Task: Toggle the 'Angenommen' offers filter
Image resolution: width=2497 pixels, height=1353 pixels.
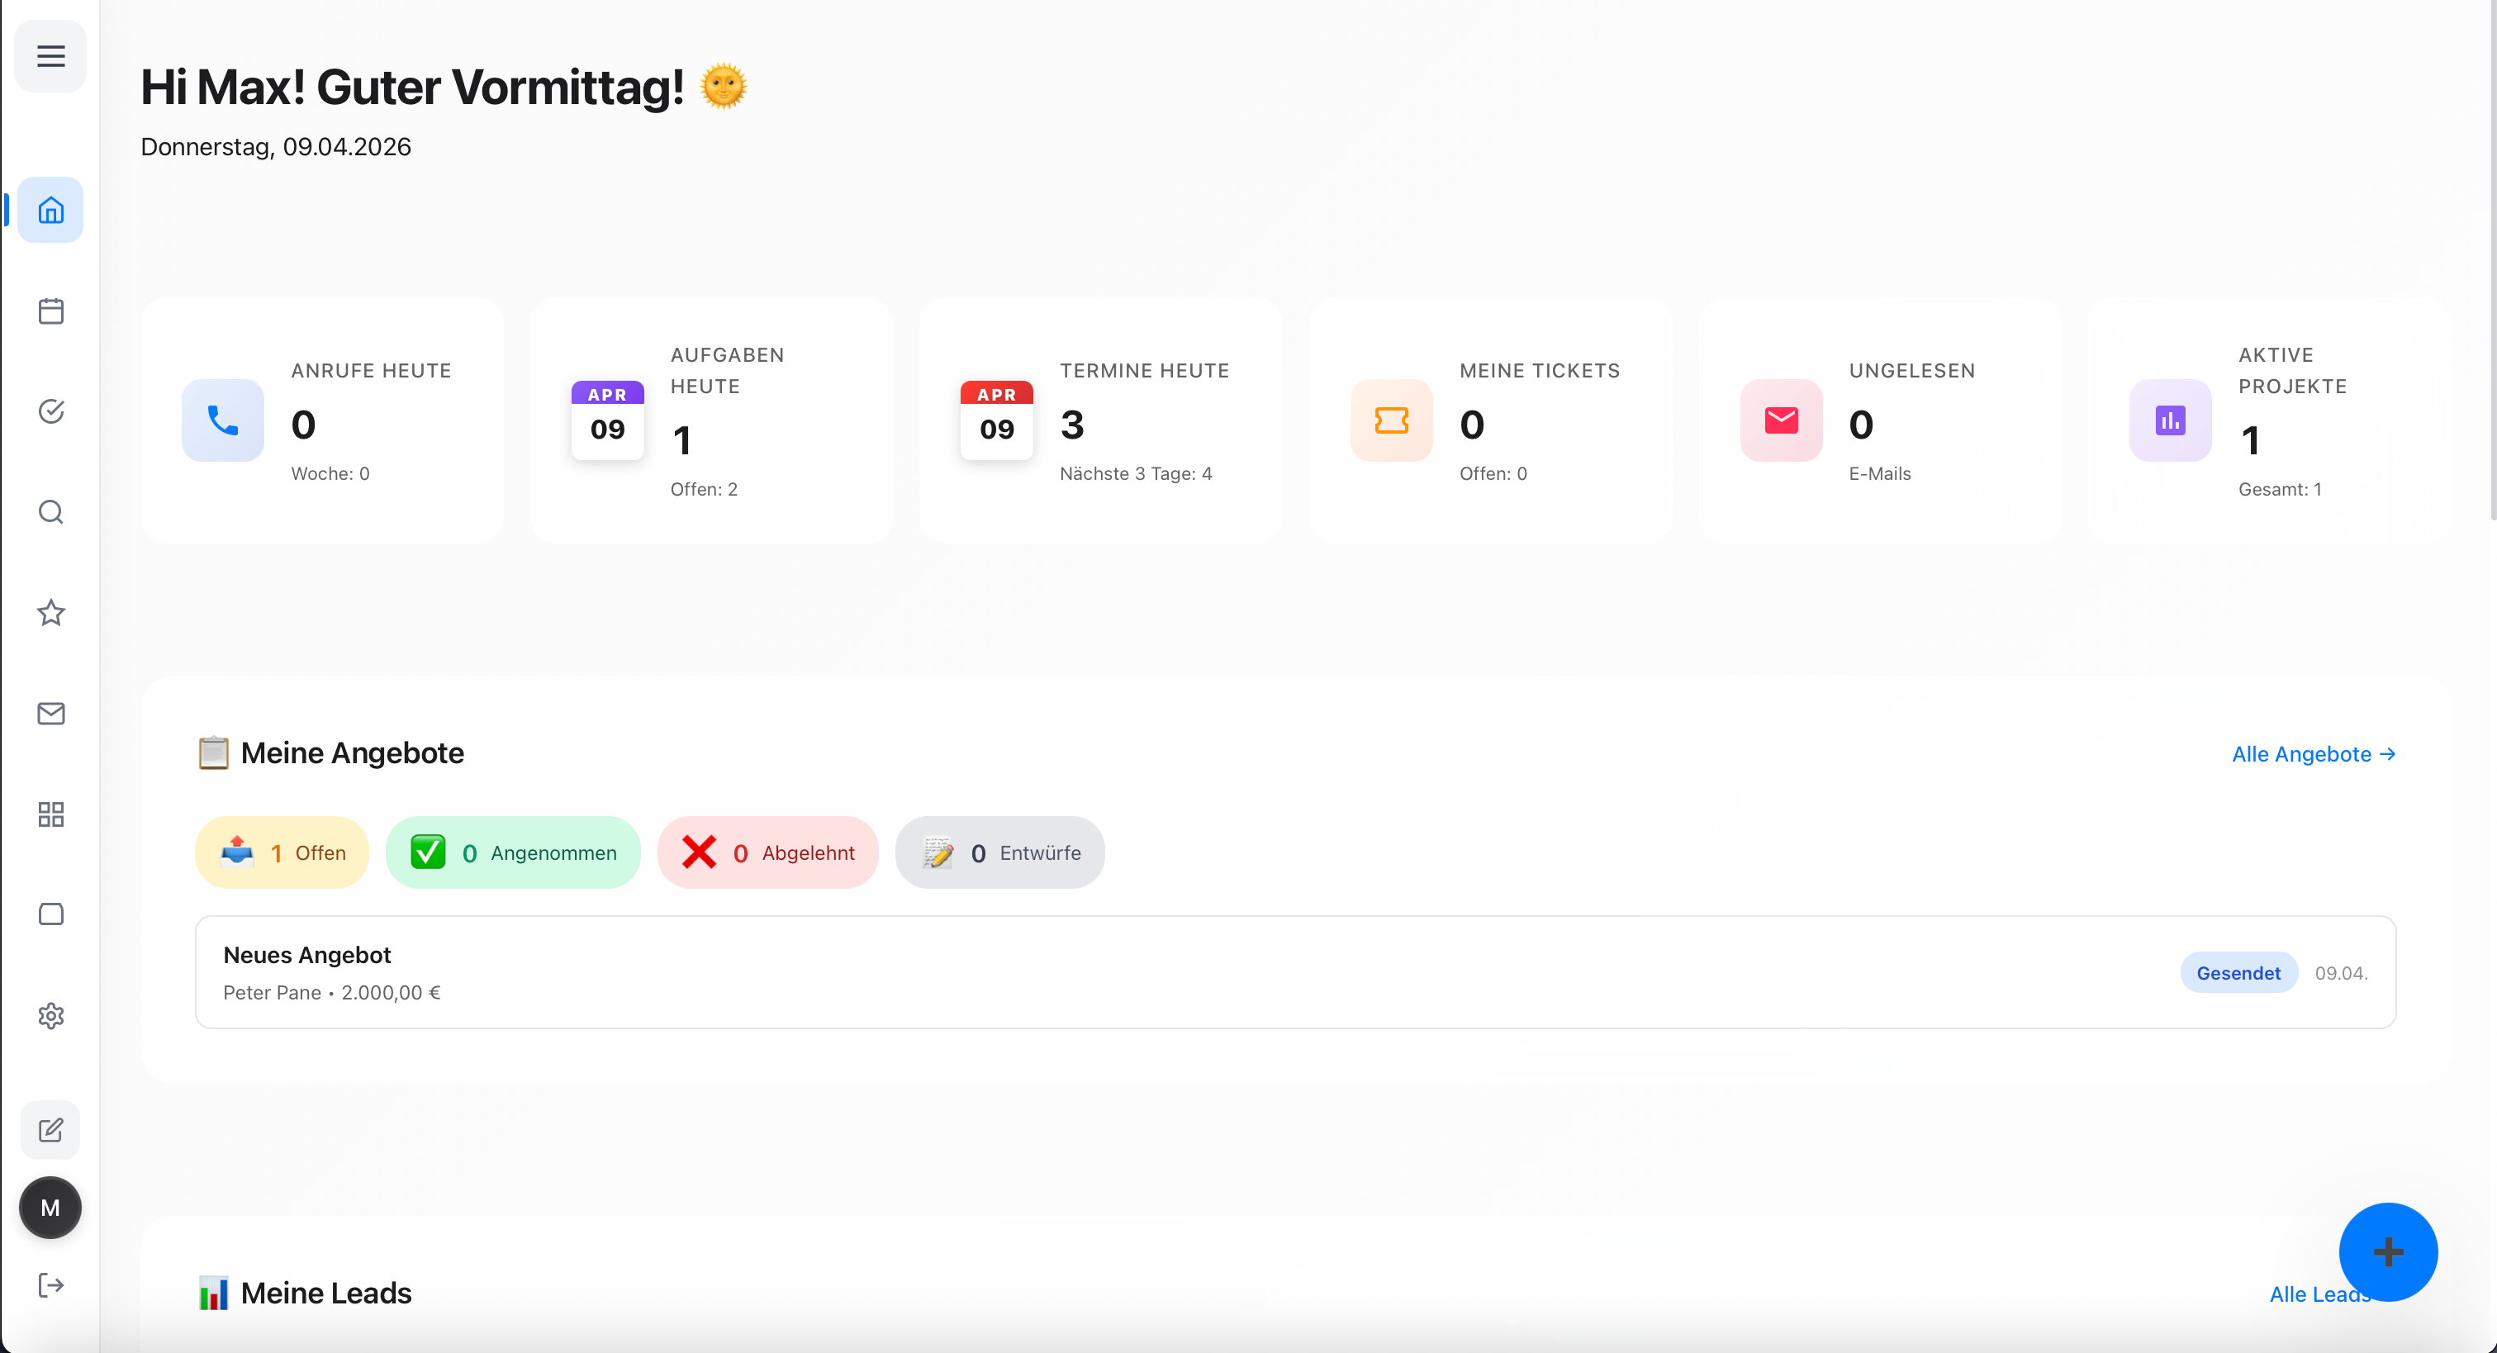Action: click(513, 852)
